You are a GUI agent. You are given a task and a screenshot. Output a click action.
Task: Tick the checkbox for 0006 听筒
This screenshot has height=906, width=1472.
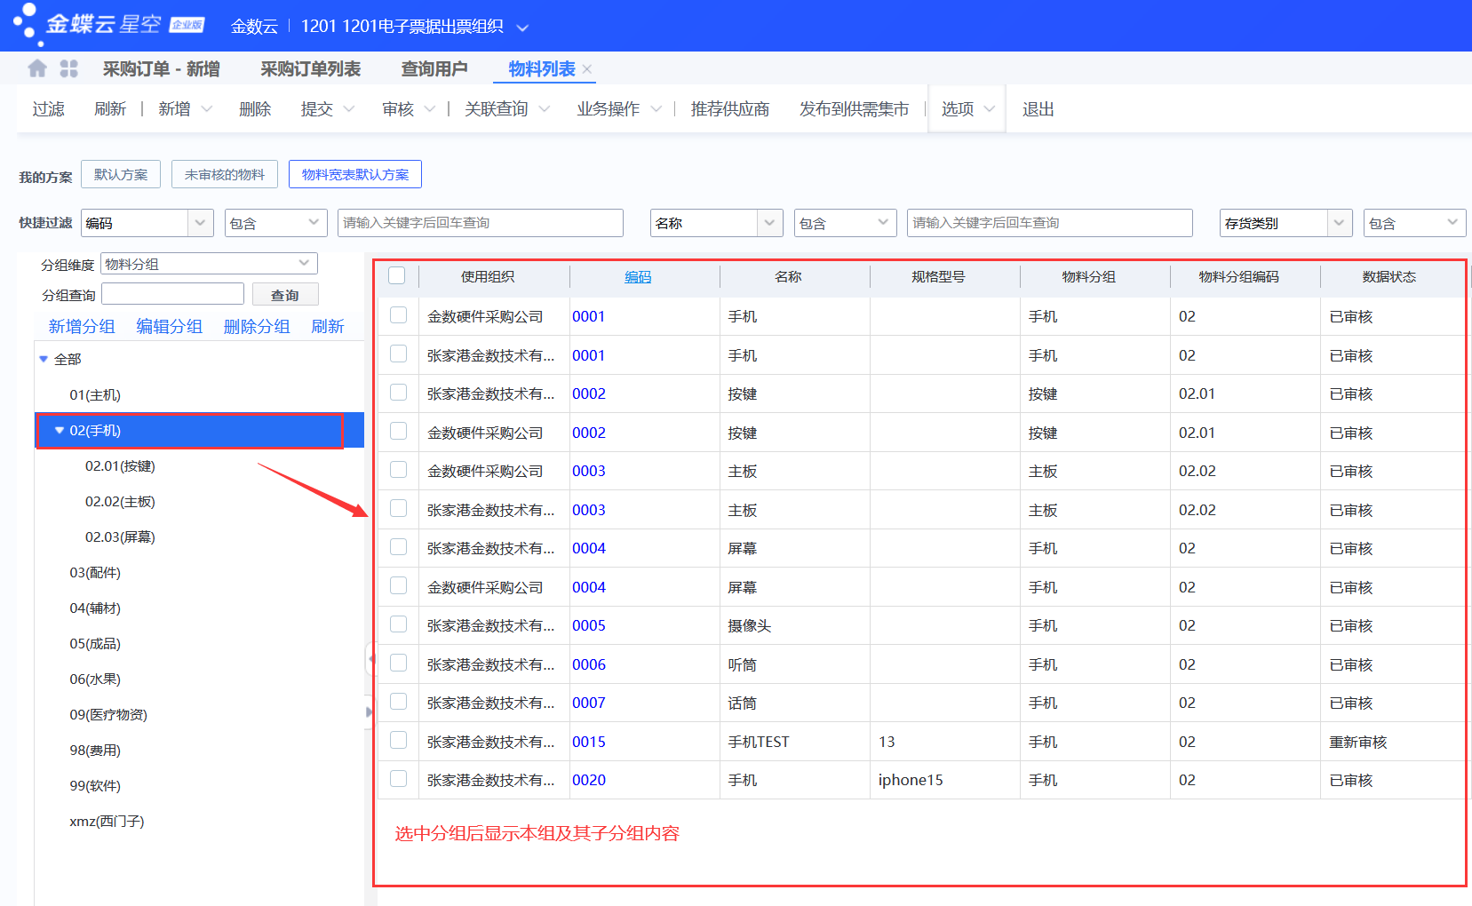399,664
